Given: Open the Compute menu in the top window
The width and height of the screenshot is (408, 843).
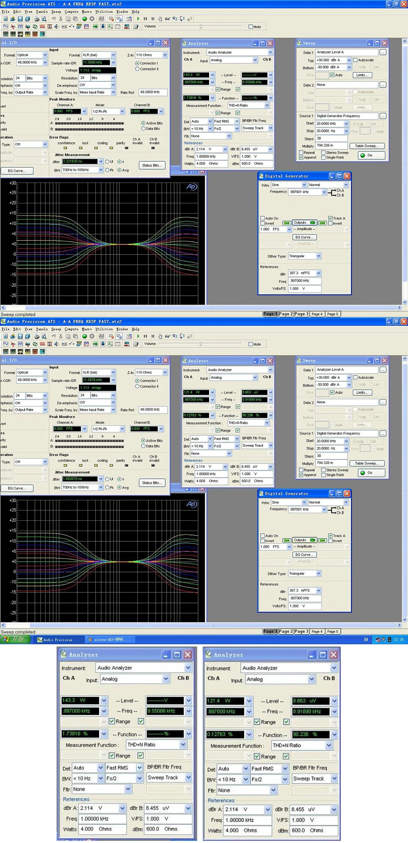Looking at the screenshot, I should click(x=71, y=11).
